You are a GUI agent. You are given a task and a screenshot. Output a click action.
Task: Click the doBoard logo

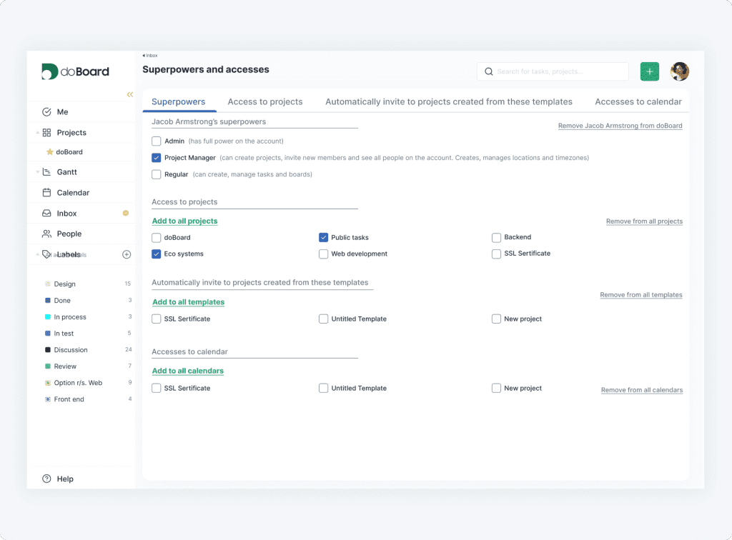click(x=75, y=71)
